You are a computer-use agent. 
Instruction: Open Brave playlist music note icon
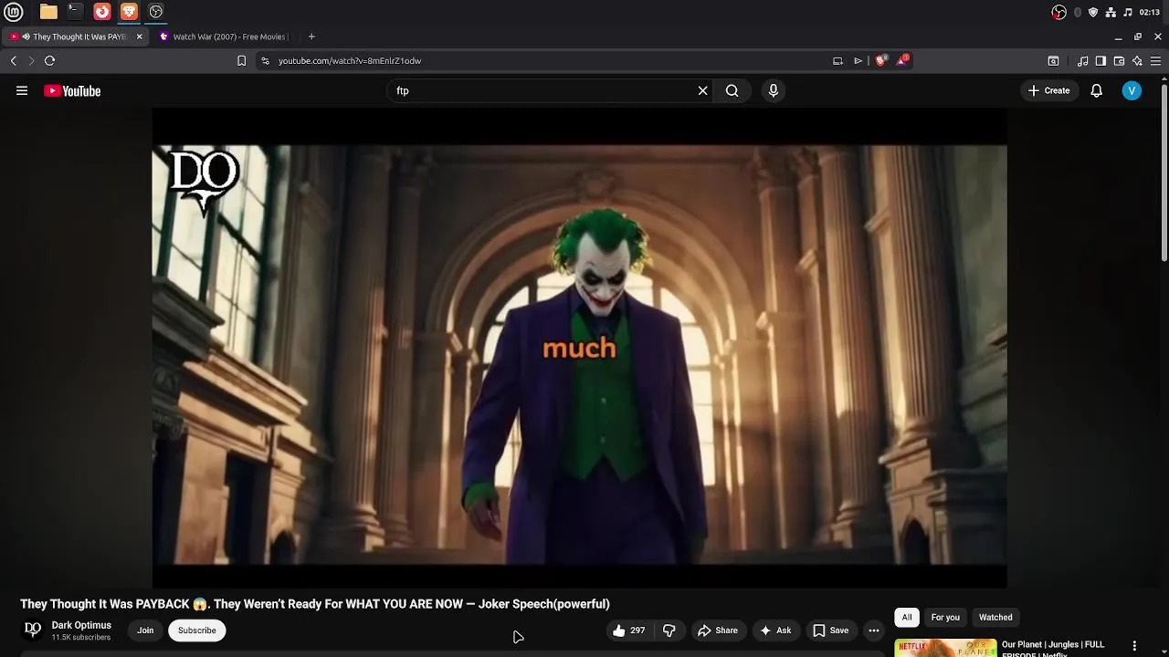pyautogui.click(x=1082, y=61)
